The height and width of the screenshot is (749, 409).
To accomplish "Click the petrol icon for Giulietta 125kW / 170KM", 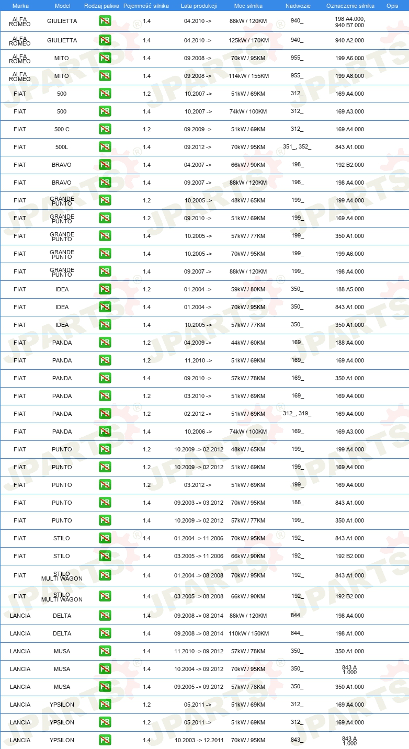I will coord(105,40).
